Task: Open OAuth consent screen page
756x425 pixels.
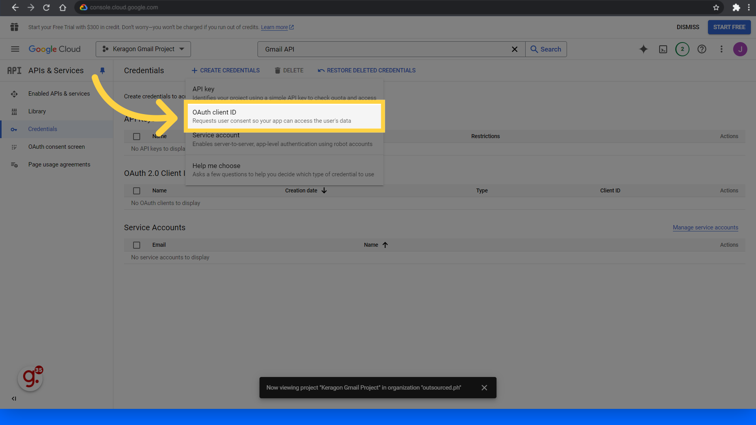Action: [56, 147]
